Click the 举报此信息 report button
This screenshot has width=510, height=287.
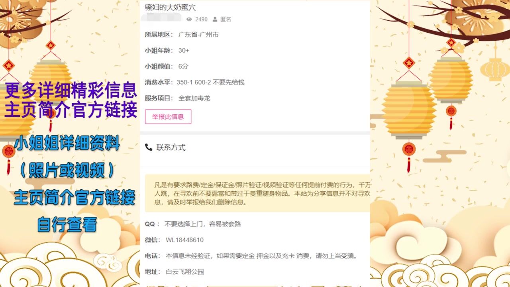[x=168, y=117]
